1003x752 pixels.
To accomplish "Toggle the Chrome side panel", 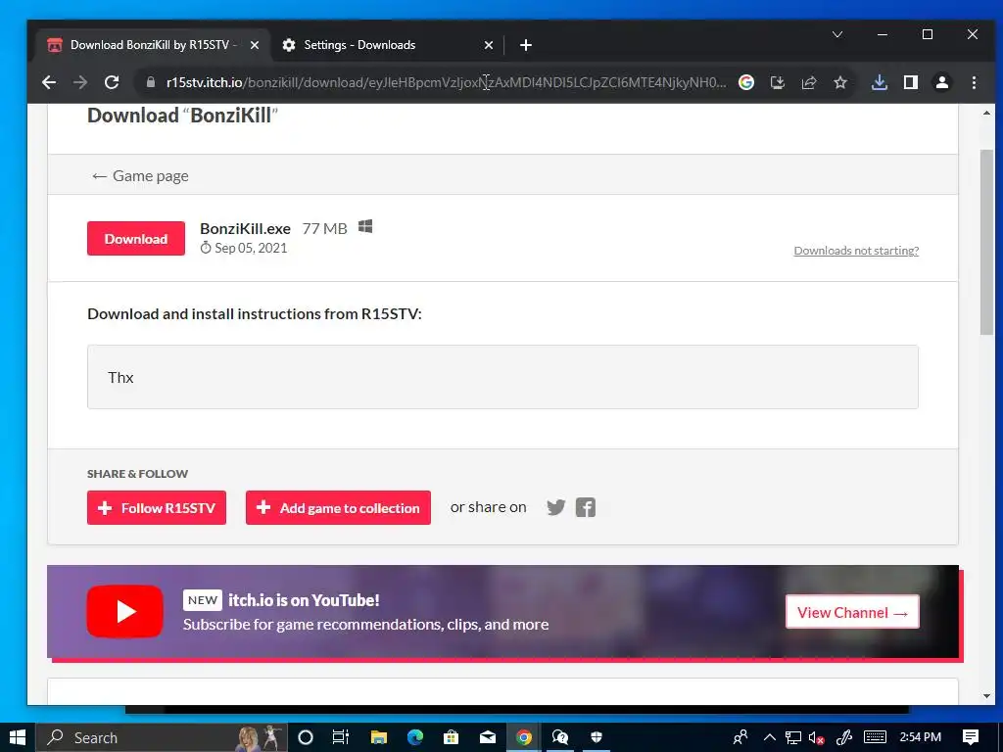I will [911, 82].
